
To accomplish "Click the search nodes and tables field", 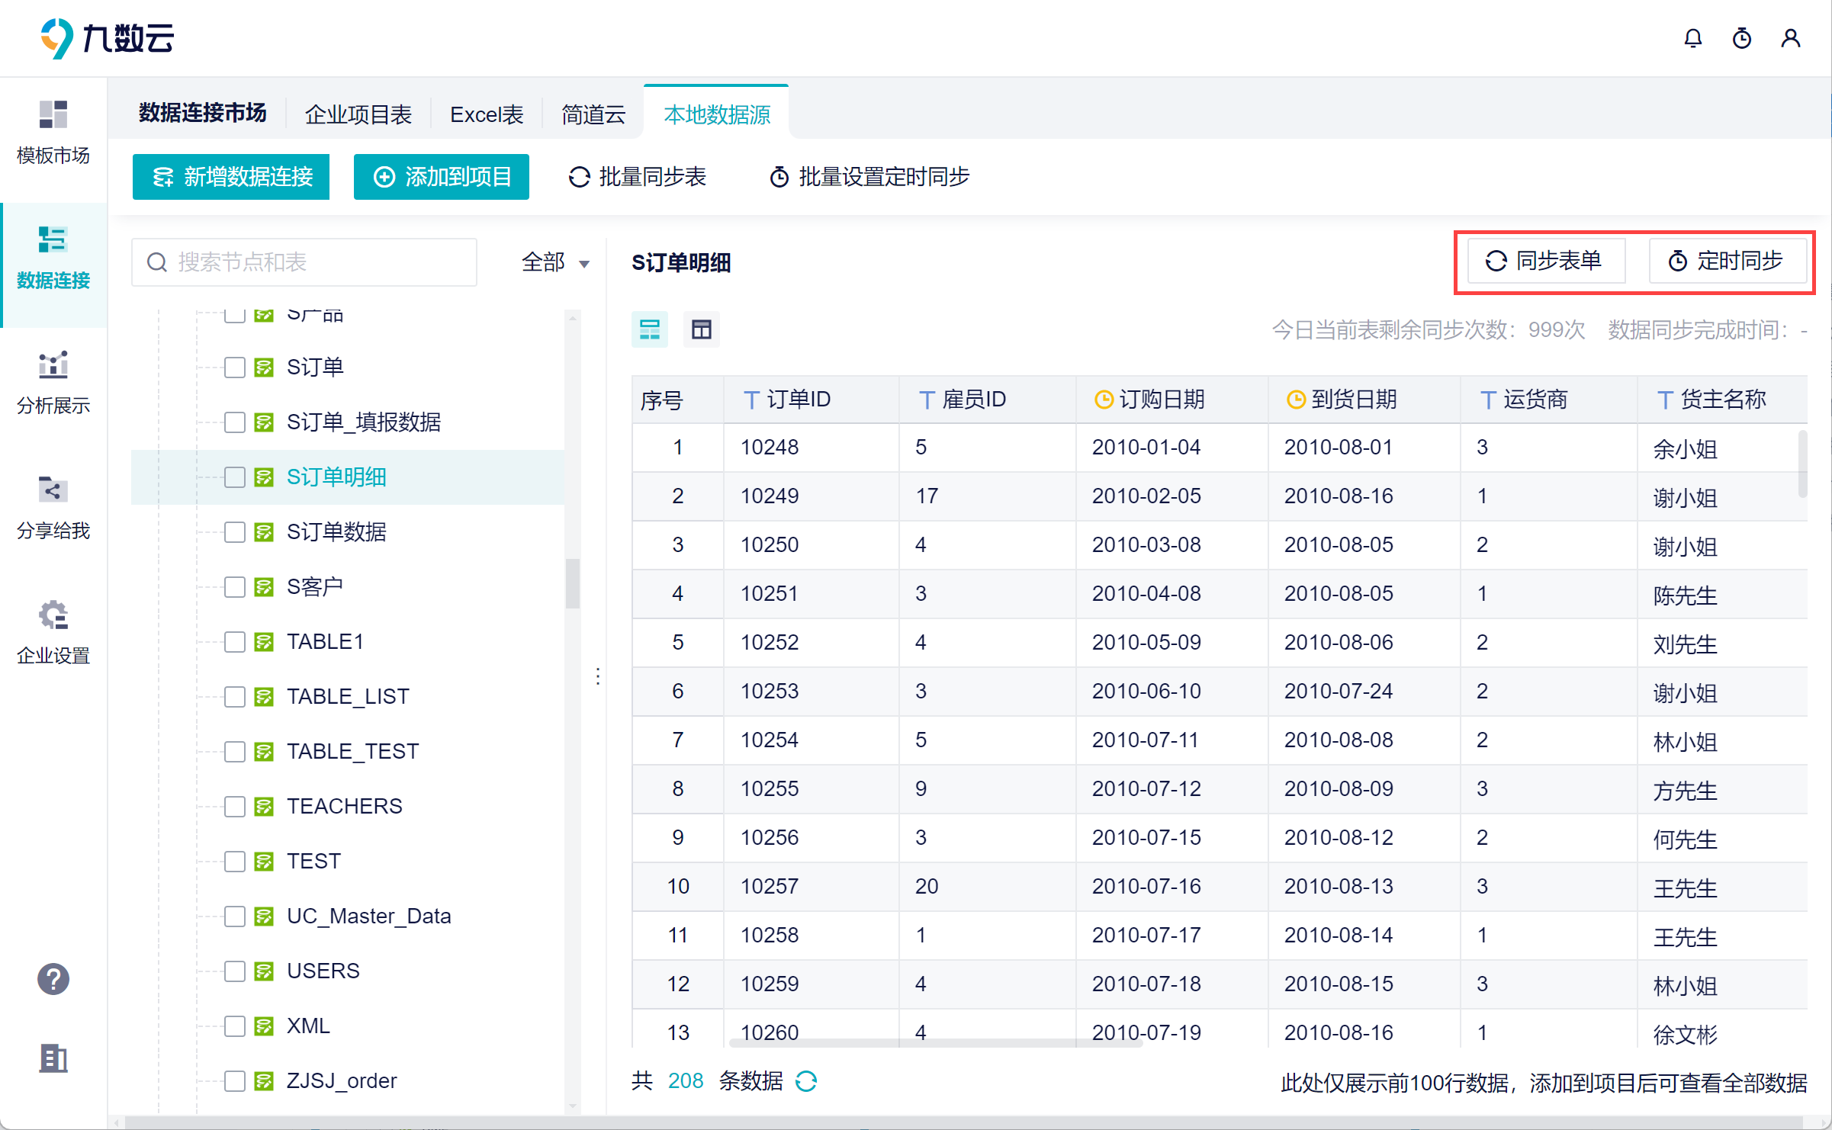I will point(304,262).
